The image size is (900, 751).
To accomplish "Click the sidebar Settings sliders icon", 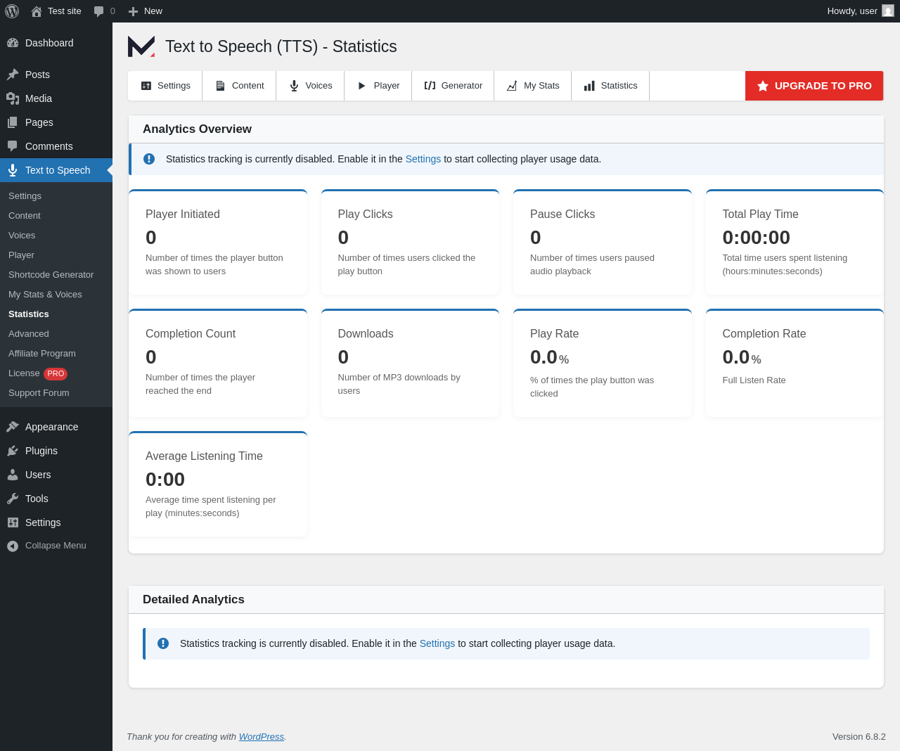I will coord(13,522).
